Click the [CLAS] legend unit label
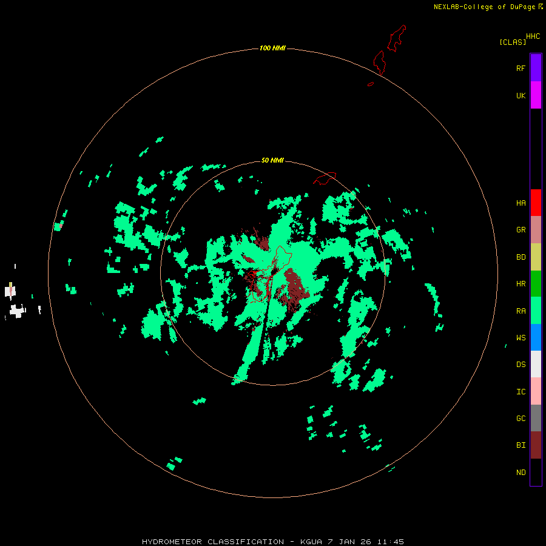This screenshot has width=546, height=546. pos(512,42)
